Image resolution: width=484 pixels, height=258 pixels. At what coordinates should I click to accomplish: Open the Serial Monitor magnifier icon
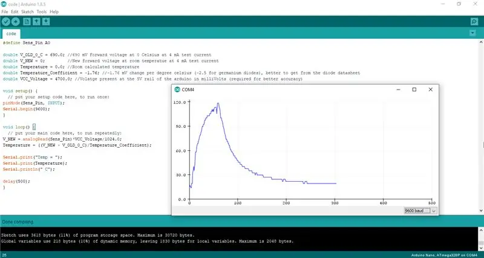coord(474,22)
